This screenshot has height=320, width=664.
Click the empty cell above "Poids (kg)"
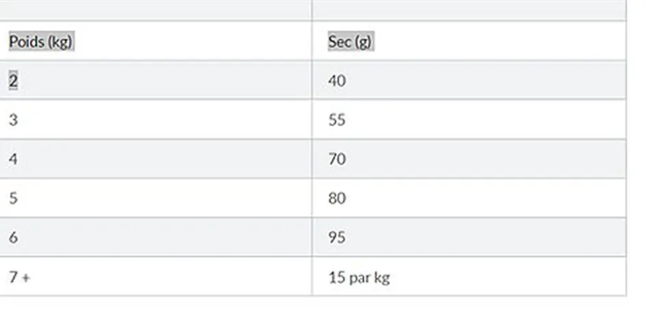[x=155, y=9]
